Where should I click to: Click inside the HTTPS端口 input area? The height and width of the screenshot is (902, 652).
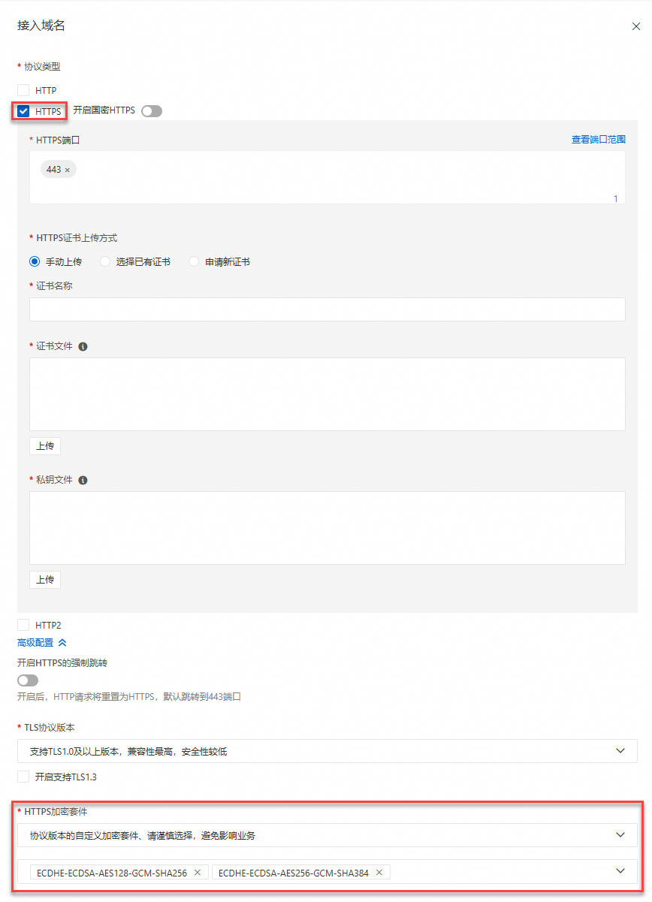click(328, 177)
